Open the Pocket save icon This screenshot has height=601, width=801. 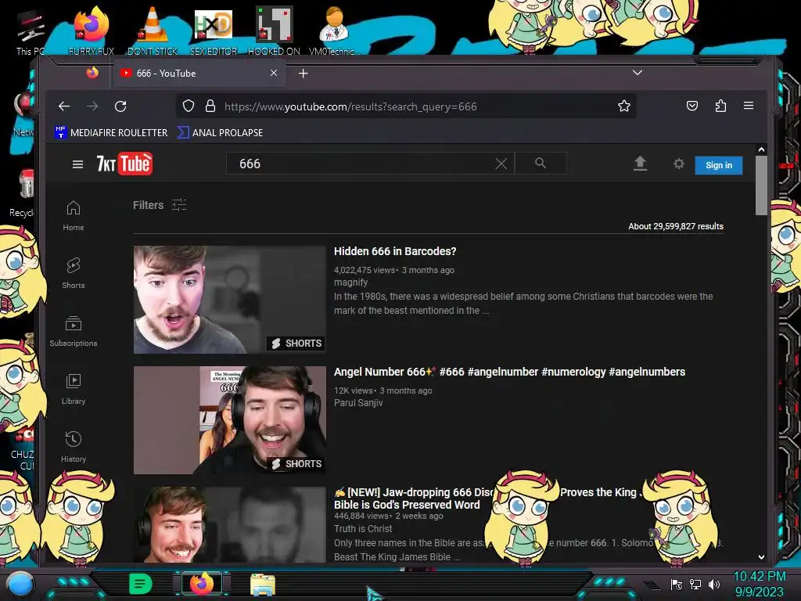pos(692,106)
